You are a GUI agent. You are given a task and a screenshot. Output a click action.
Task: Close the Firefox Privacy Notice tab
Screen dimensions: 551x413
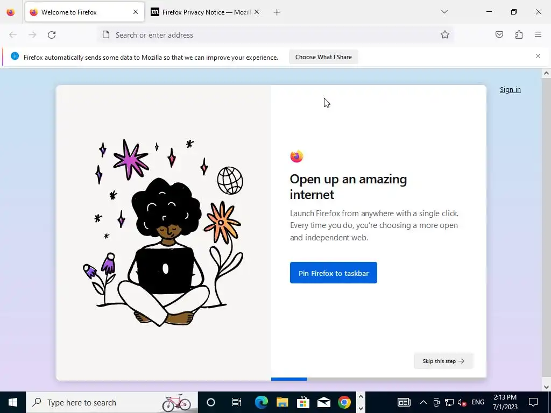click(257, 12)
